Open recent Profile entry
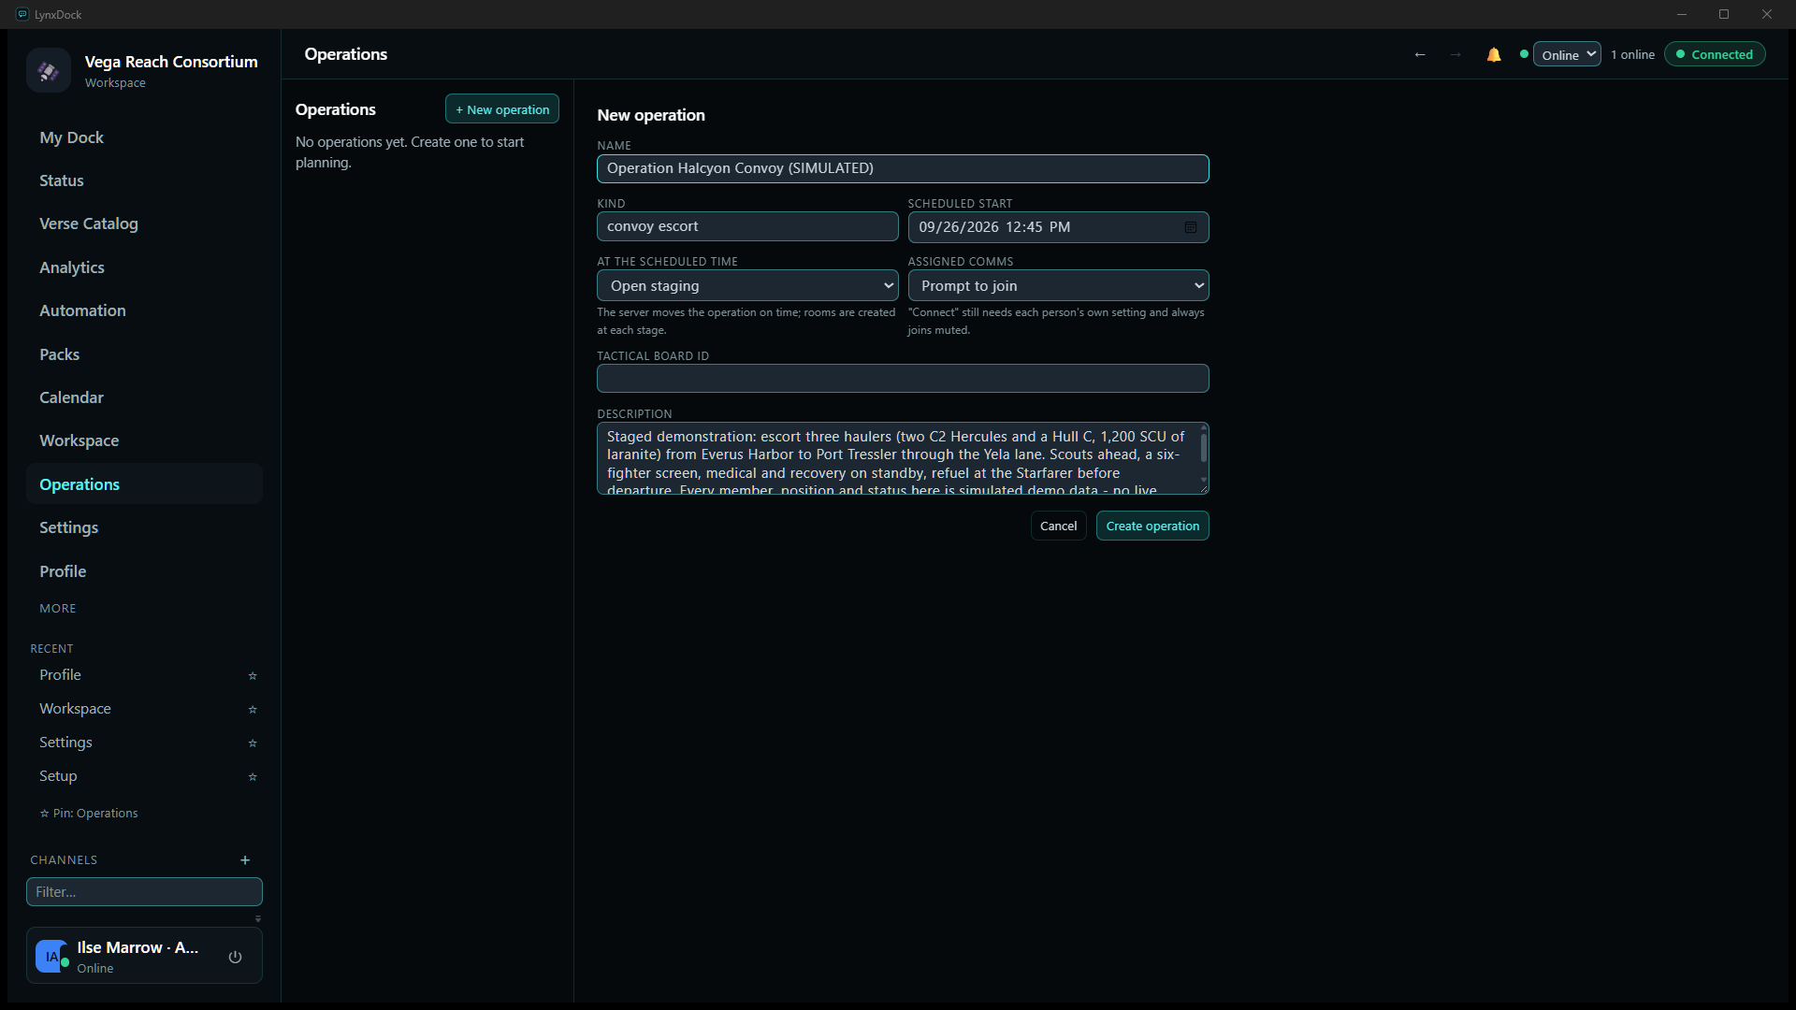 click(60, 675)
